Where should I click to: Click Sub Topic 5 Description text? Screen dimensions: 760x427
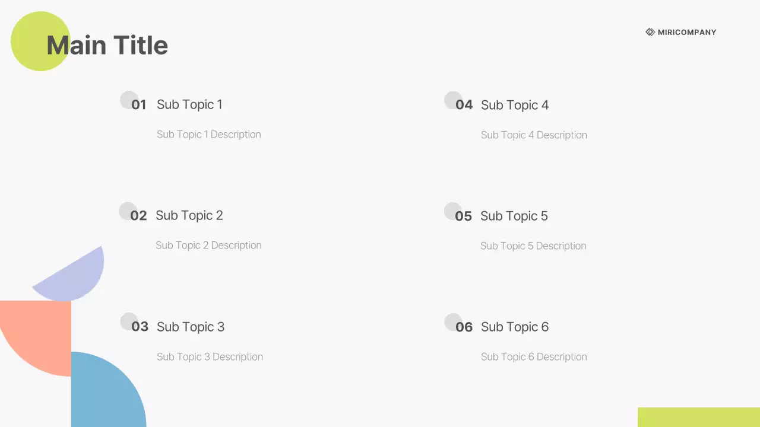point(533,246)
